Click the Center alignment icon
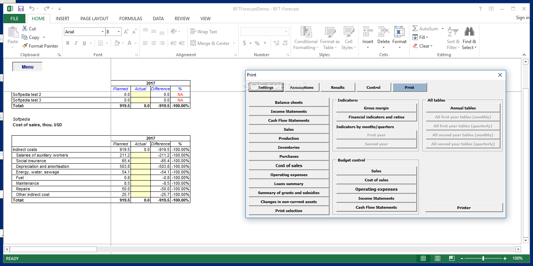 click(153, 43)
